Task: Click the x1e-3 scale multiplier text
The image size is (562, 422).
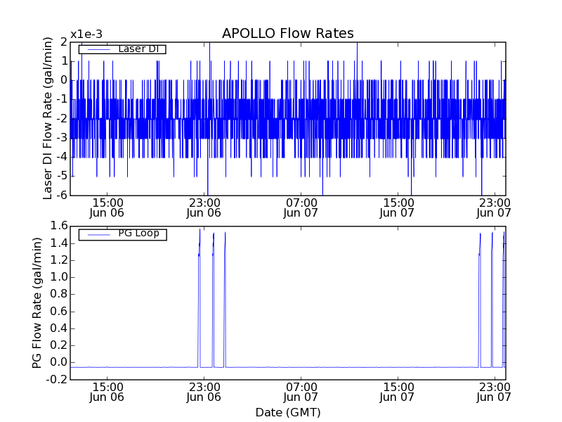Action: [x=86, y=34]
